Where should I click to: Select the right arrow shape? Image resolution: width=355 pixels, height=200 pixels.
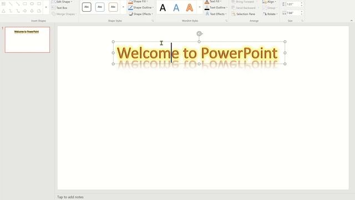tap(24, 11)
